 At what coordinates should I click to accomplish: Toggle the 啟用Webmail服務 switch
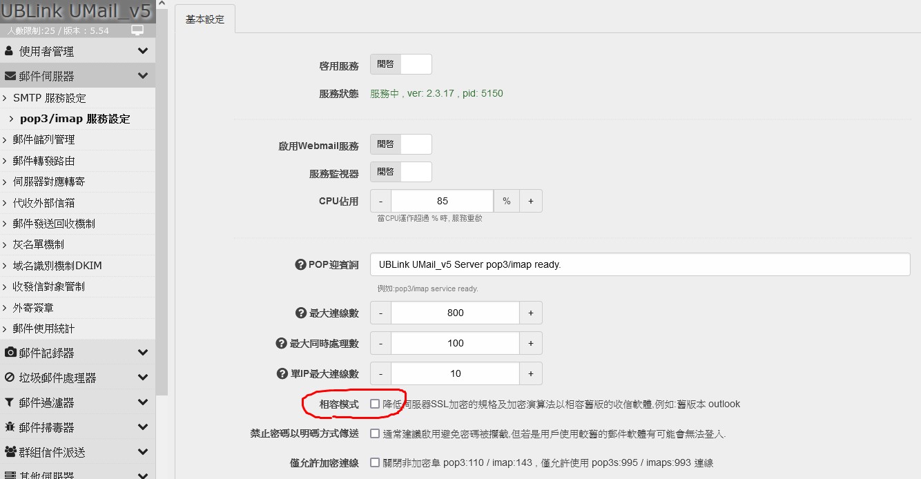point(401,144)
